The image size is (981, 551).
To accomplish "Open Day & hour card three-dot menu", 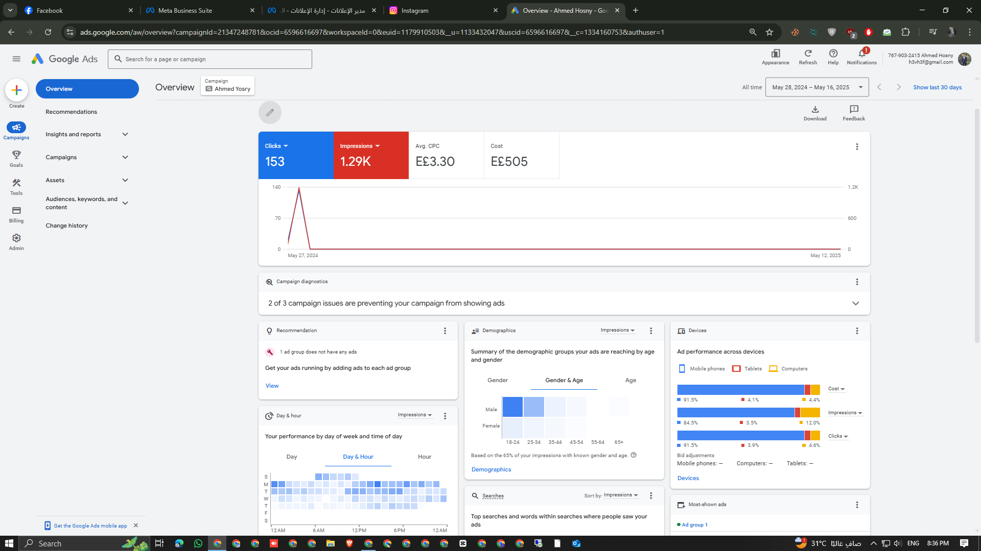I will coord(445,416).
